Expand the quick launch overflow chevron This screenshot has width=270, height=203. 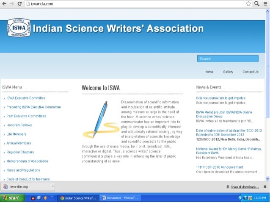tap(51, 197)
